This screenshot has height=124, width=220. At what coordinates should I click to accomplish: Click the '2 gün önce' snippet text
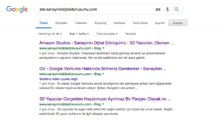coord(47,109)
